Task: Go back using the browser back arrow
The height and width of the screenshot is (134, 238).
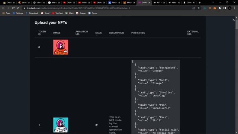Action: click(x=3, y=8)
